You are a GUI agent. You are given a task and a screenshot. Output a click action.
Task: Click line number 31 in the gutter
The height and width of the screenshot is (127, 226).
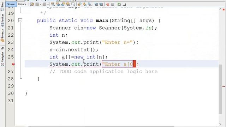[x=11, y=101]
